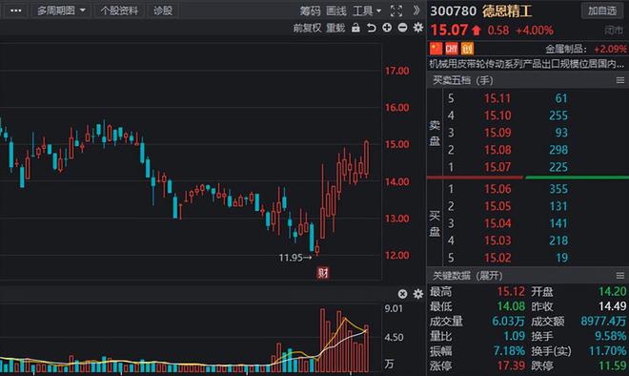The height and width of the screenshot is (376, 629).
Task: Click the 跌停 value 11.59
Action: pos(612,366)
